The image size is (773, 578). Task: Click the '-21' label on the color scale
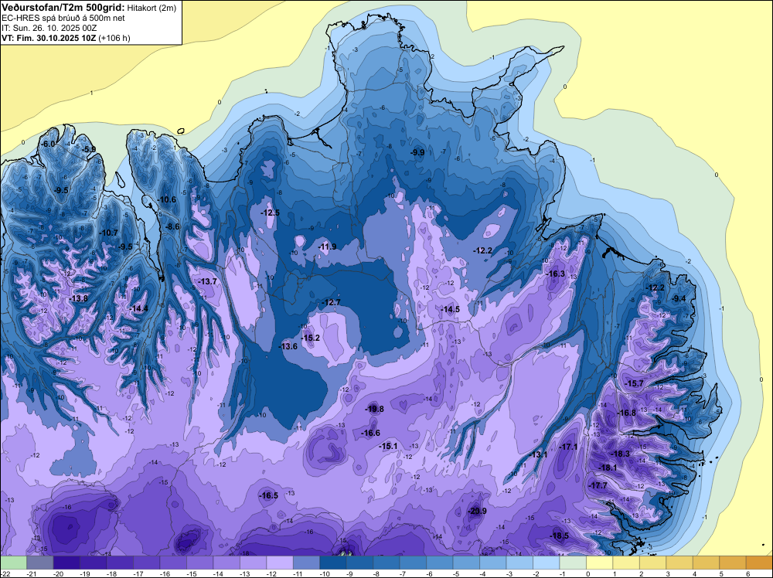(x=32, y=573)
